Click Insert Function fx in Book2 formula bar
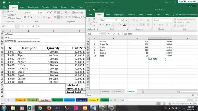The height and width of the screenshot is (111, 198). 119,34
